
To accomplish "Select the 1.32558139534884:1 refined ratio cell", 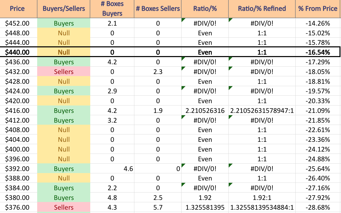I will coord(262,207).
